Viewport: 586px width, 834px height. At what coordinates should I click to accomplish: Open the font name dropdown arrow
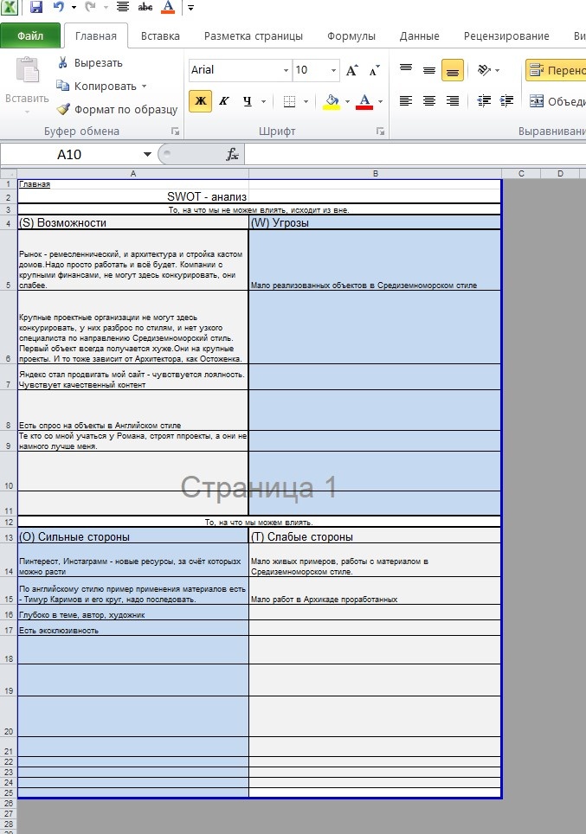click(x=286, y=70)
